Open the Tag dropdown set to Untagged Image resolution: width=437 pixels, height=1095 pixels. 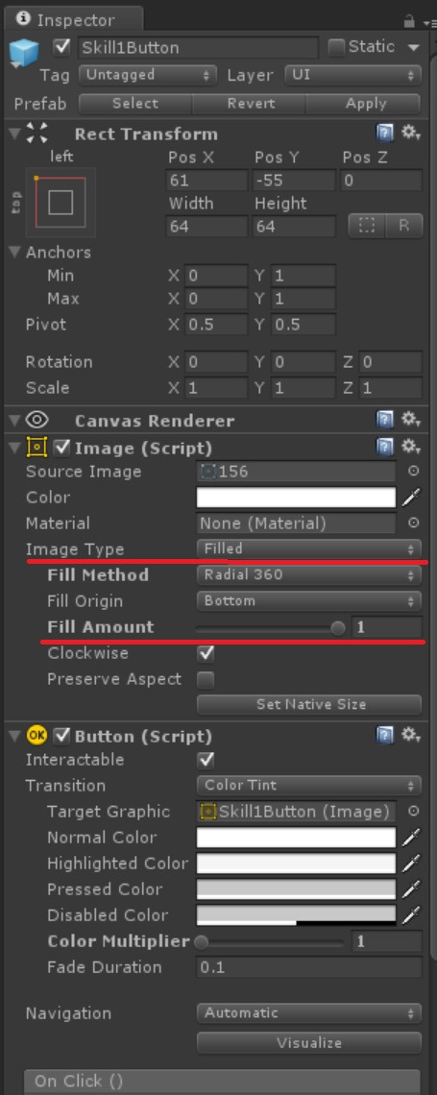(x=148, y=75)
